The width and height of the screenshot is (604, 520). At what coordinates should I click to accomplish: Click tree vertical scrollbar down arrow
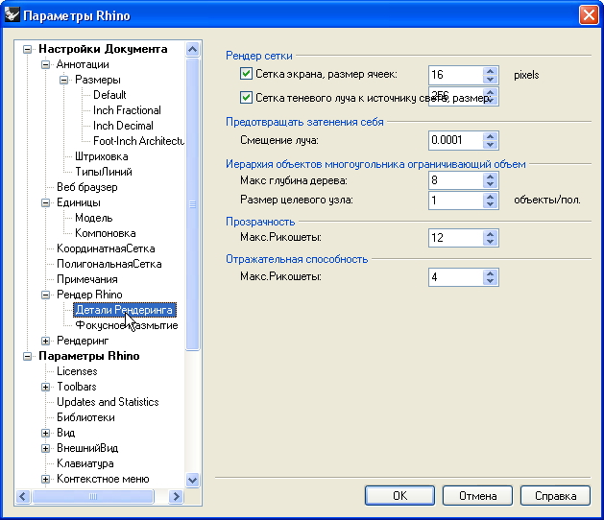[x=192, y=481]
